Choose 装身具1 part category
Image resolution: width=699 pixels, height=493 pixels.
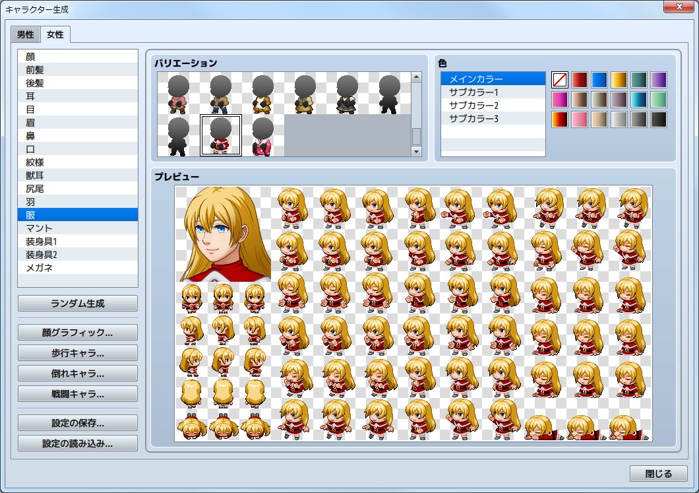click(78, 242)
